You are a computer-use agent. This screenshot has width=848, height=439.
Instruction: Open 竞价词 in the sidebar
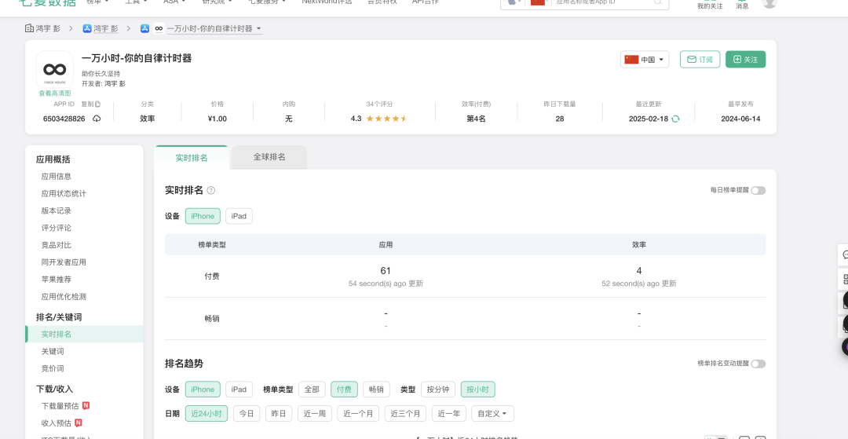(x=53, y=369)
